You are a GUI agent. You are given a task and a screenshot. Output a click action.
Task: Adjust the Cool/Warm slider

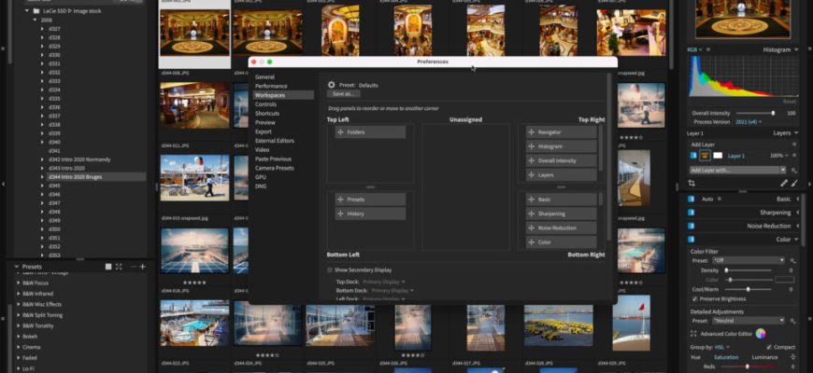coord(750,289)
